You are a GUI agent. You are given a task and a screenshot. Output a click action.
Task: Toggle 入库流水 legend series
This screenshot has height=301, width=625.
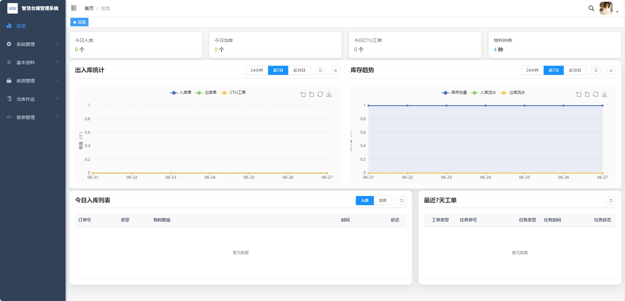point(483,93)
